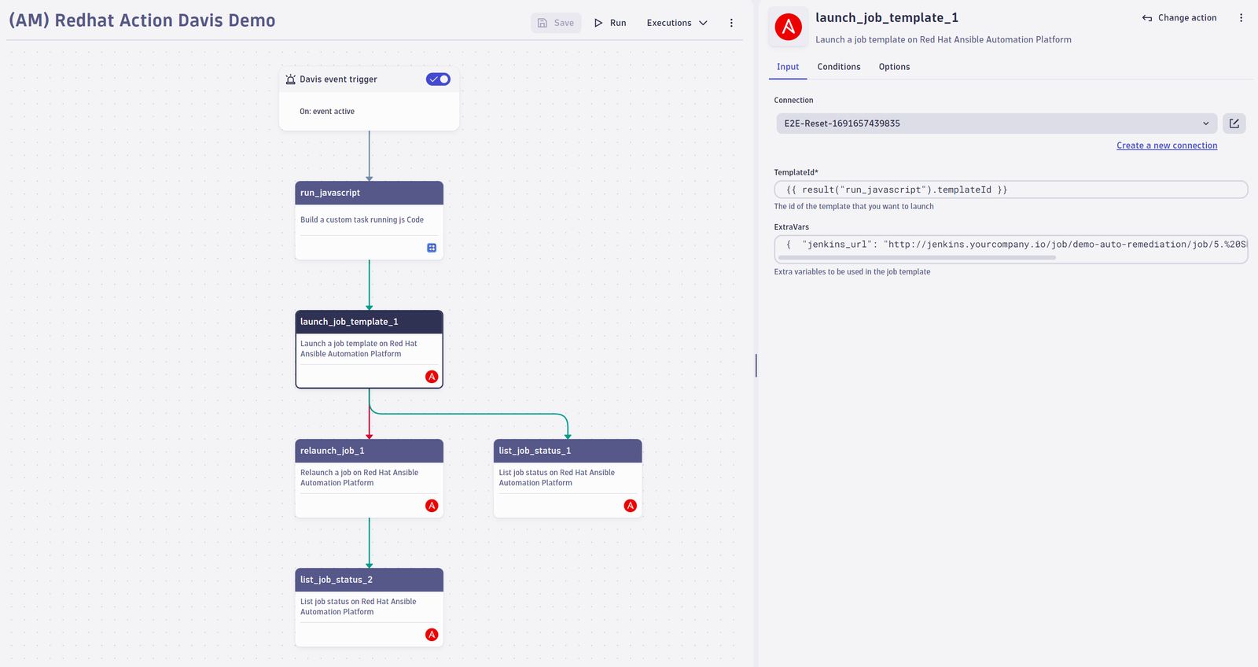Open workflow more options kebab menu
This screenshot has height=667, width=1258.
731,23
